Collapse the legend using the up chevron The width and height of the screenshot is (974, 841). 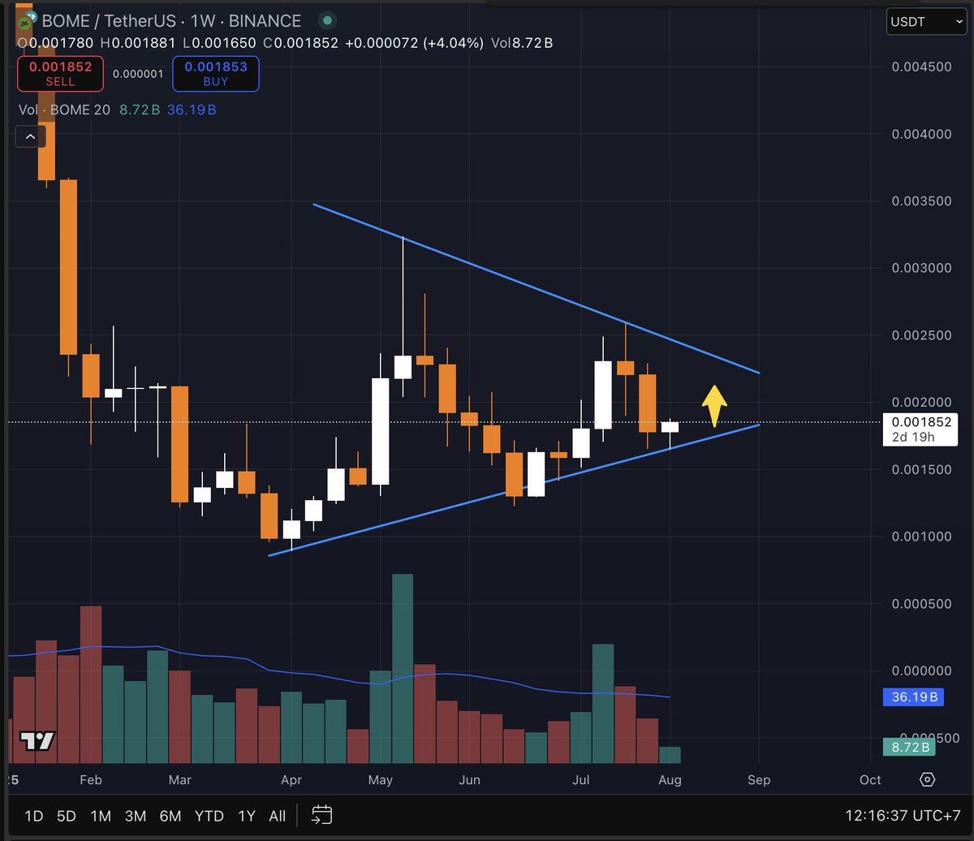pos(30,136)
